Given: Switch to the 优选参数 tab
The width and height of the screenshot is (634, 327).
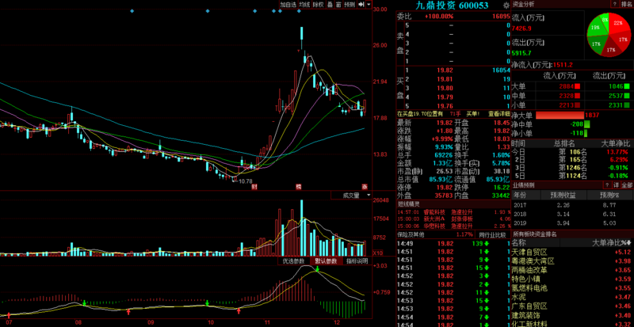Looking at the screenshot, I should [292, 260].
